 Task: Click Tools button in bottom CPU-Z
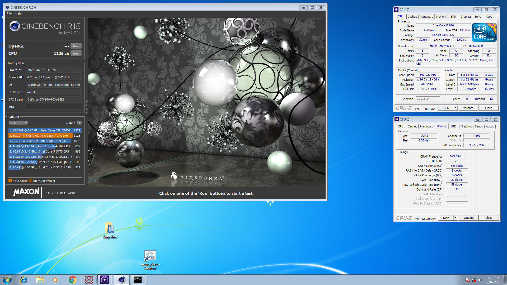(446, 218)
